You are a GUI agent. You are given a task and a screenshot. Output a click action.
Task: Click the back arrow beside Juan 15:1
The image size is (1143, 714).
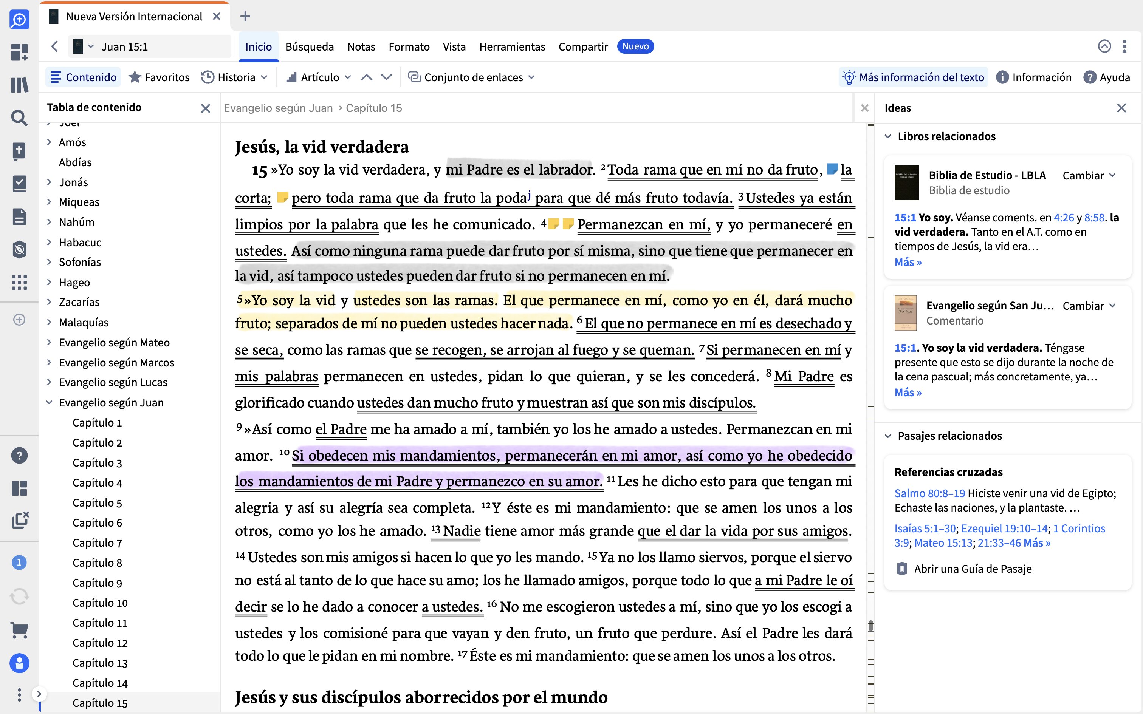(54, 46)
